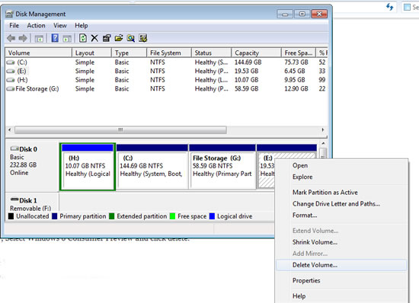
Task: Click up arrow of disk pane scrollbar
Action: click(x=323, y=144)
